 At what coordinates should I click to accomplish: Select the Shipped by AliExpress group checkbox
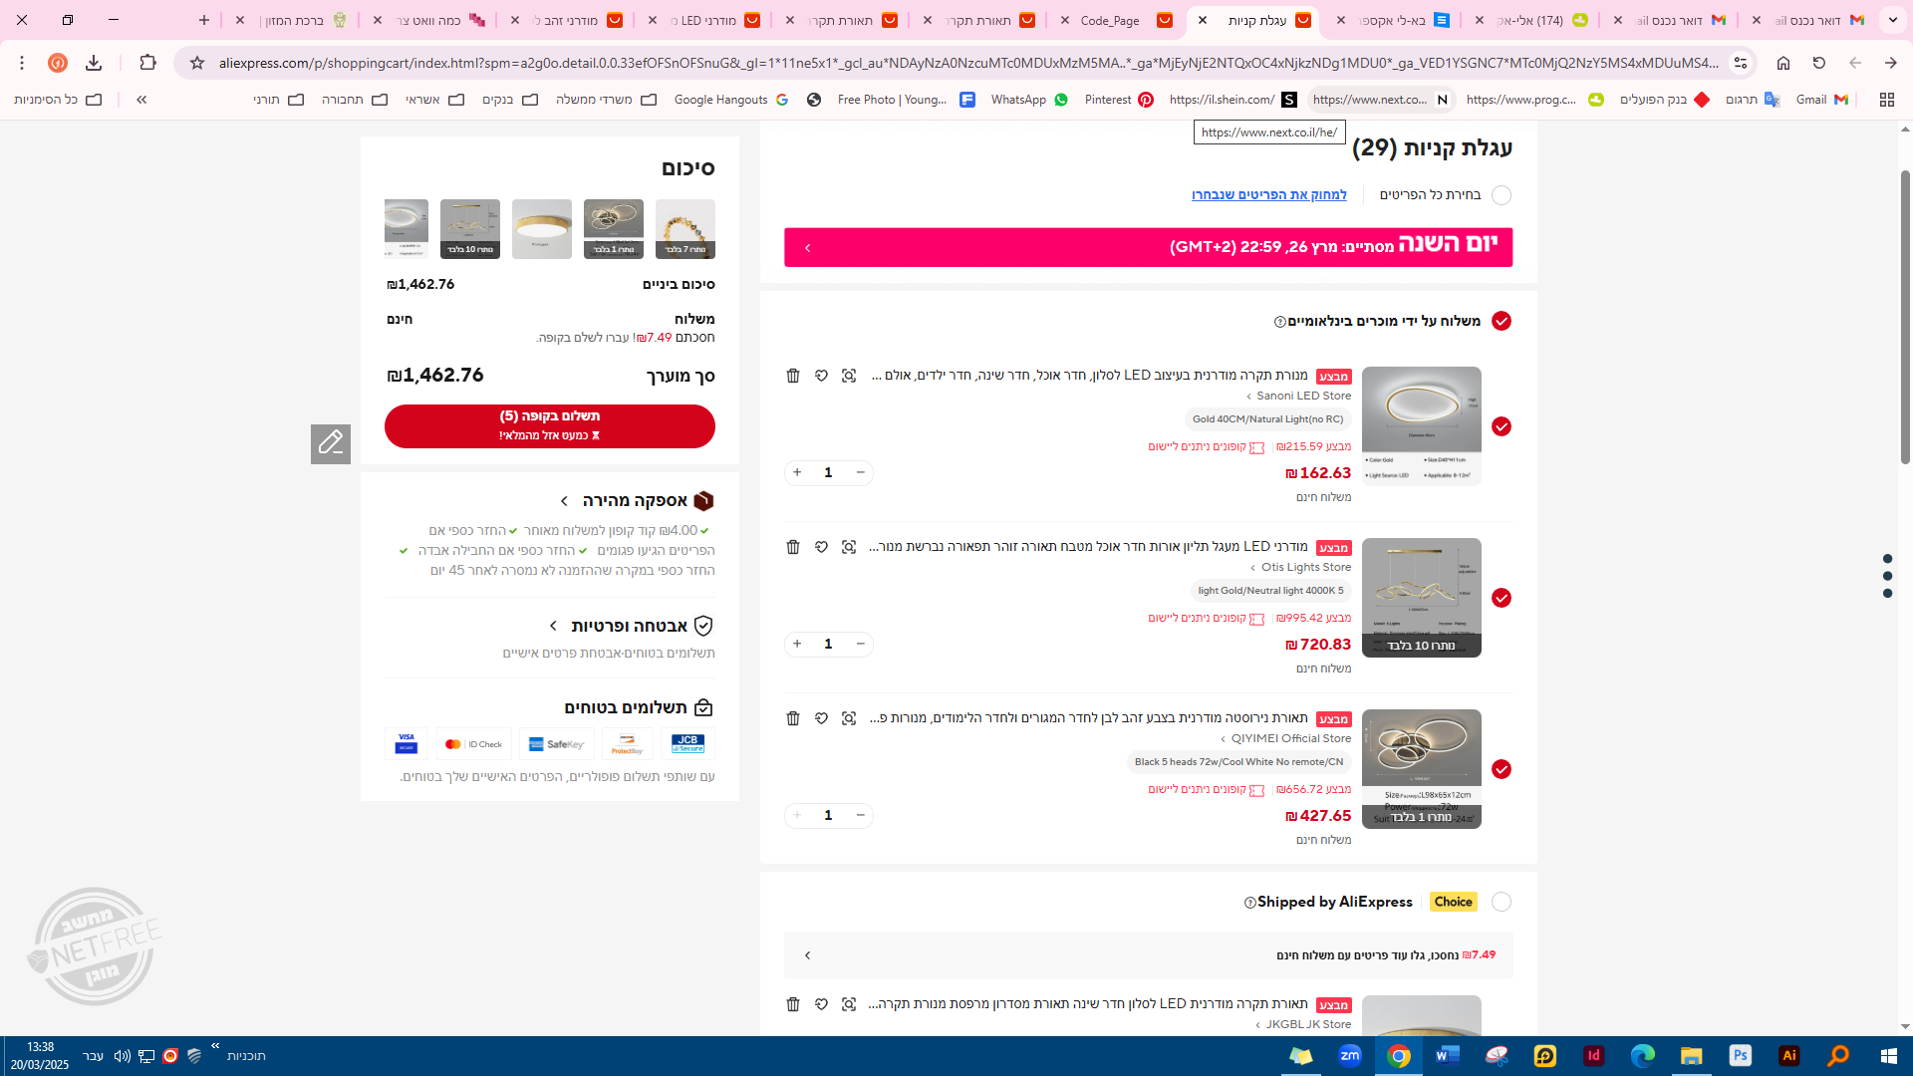(x=1502, y=902)
